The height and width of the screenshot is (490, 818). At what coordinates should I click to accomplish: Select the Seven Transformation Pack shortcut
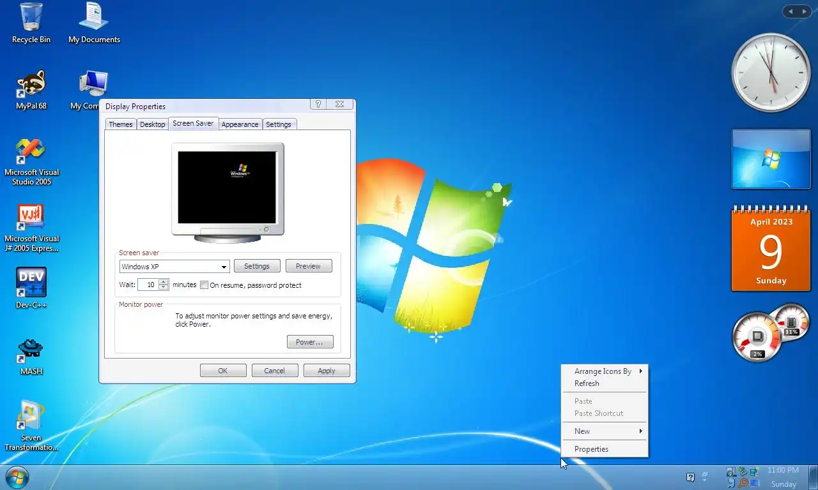click(x=31, y=426)
